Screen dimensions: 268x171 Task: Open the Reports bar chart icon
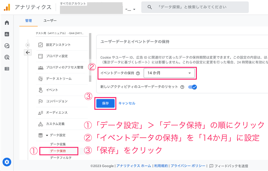pyautogui.click(x=7, y=34)
